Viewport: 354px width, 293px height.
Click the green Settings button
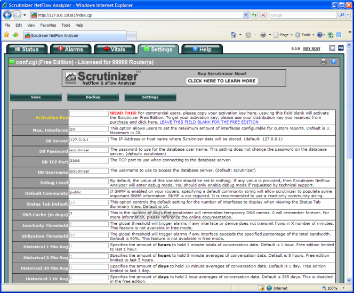[150, 97]
